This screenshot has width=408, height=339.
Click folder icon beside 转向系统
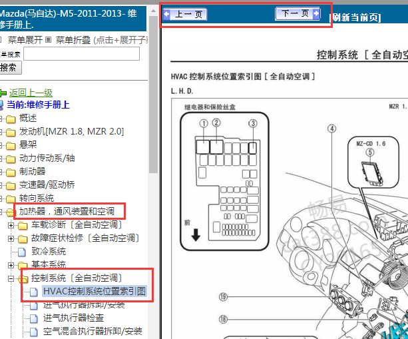(11, 199)
